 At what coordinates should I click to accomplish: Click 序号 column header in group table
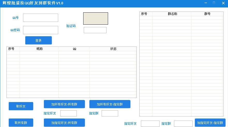tap(146, 14)
